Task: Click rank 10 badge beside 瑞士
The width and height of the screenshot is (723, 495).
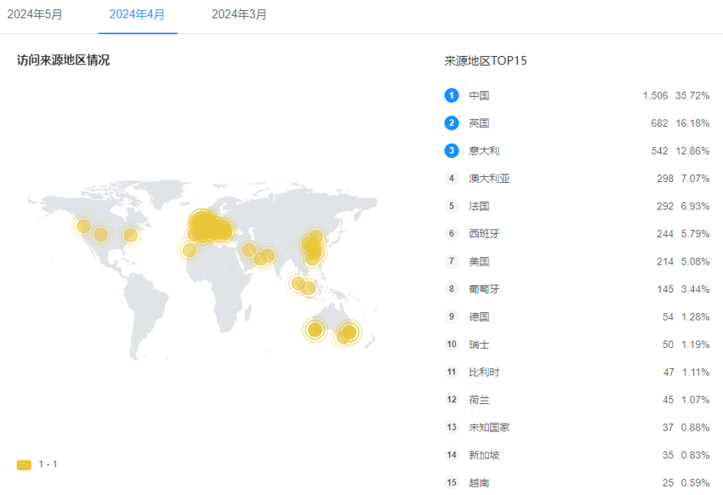Action: coord(452,344)
